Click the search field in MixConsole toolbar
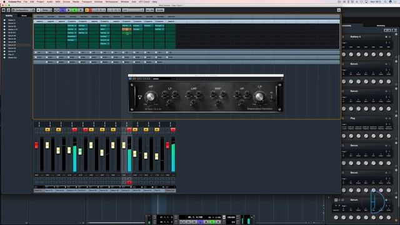This screenshot has width=400, height=225. [133, 10]
